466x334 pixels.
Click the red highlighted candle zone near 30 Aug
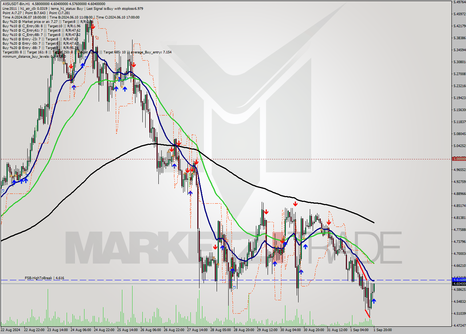coord(278,247)
